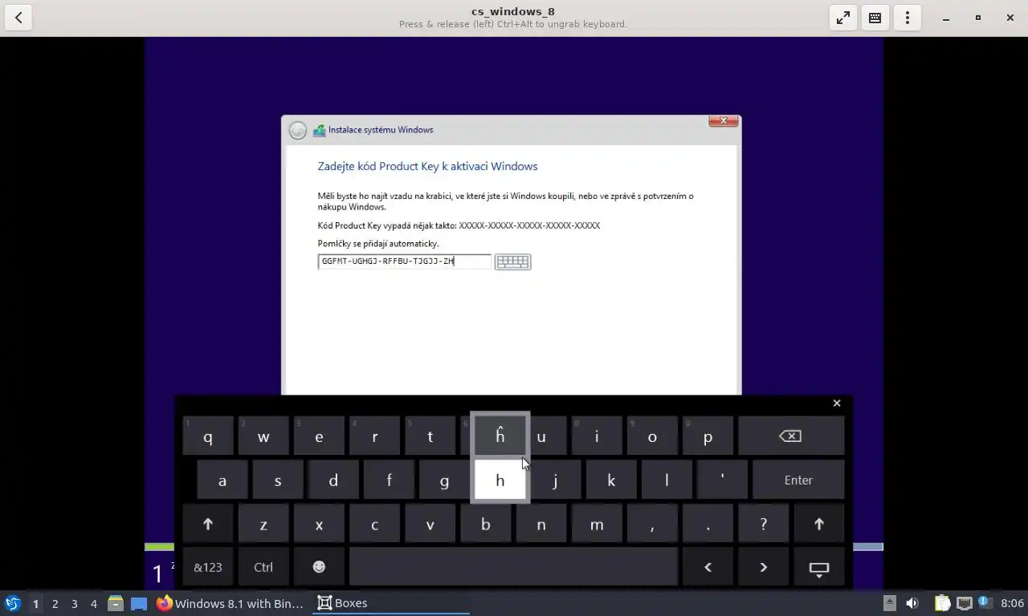
Task: Tap the comma key
Action: click(x=652, y=524)
